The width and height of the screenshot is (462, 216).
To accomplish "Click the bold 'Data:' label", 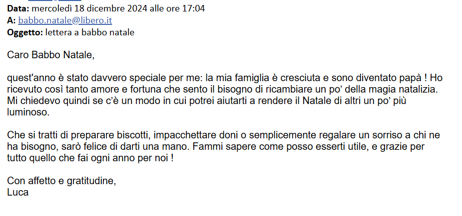I will (x=18, y=9).
